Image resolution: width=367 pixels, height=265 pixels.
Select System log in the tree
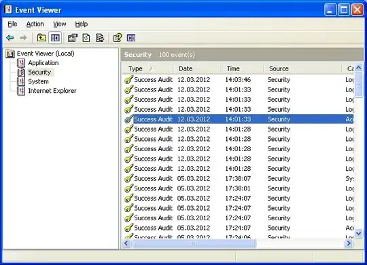click(38, 81)
